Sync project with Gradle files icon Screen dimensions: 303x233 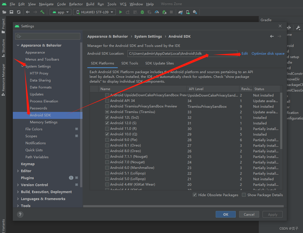click(181, 12)
